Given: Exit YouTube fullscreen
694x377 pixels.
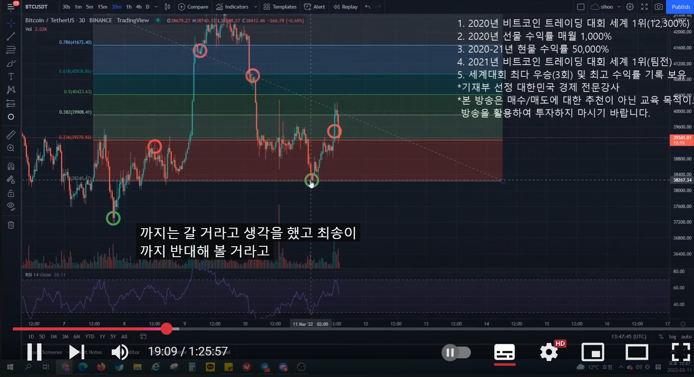Looking at the screenshot, I should tap(681, 352).
